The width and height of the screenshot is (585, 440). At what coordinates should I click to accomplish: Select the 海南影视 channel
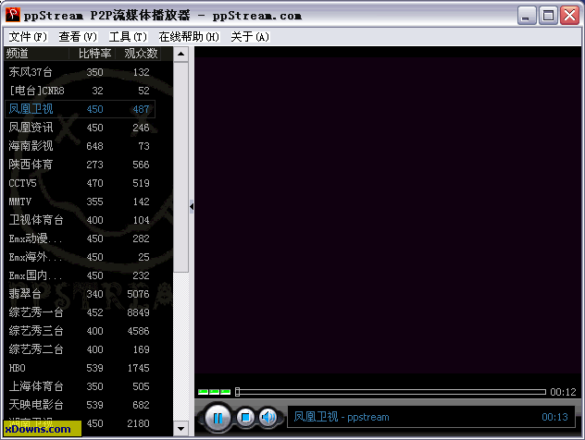80,146
